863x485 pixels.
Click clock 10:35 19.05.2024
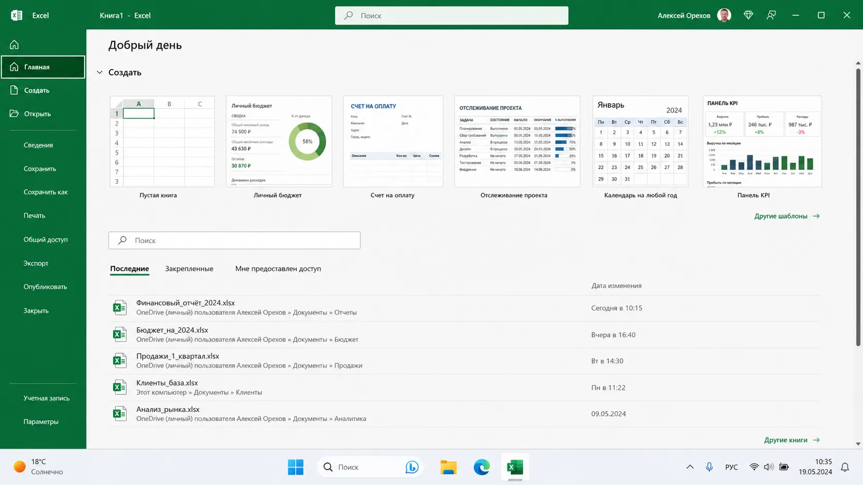pos(815,466)
